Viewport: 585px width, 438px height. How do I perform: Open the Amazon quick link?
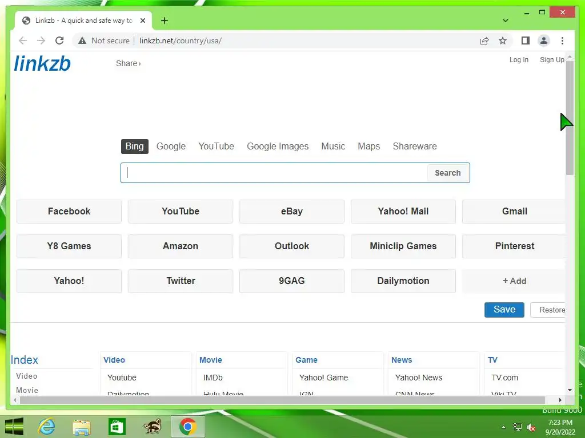181,246
